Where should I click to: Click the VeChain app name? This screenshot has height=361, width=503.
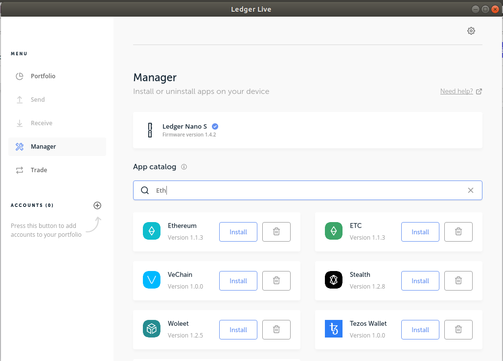pos(180,275)
